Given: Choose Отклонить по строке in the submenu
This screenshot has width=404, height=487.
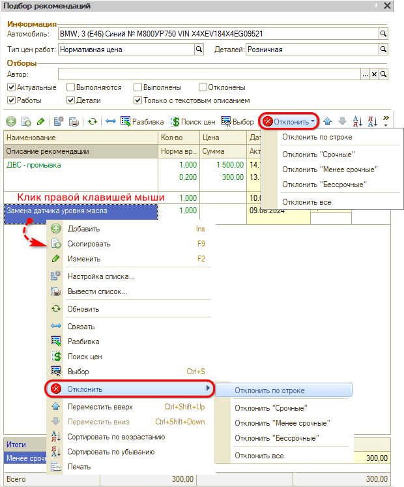Looking at the screenshot, I should click(269, 391).
